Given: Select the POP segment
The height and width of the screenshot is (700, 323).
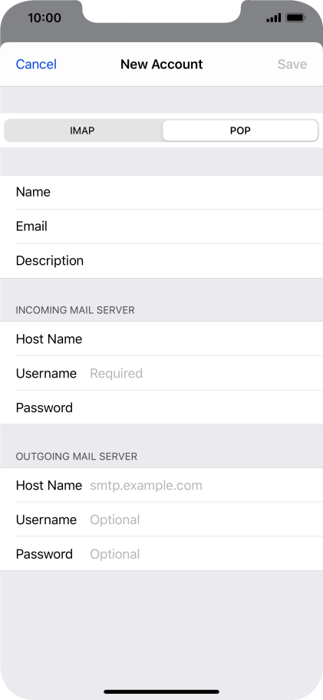Looking at the screenshot, I should click(240, 130).
